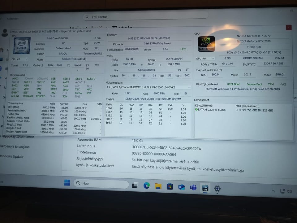
Task: Open the CPU #0 selector dropdown
Action: pyautogui.click(x=19, y=59)
